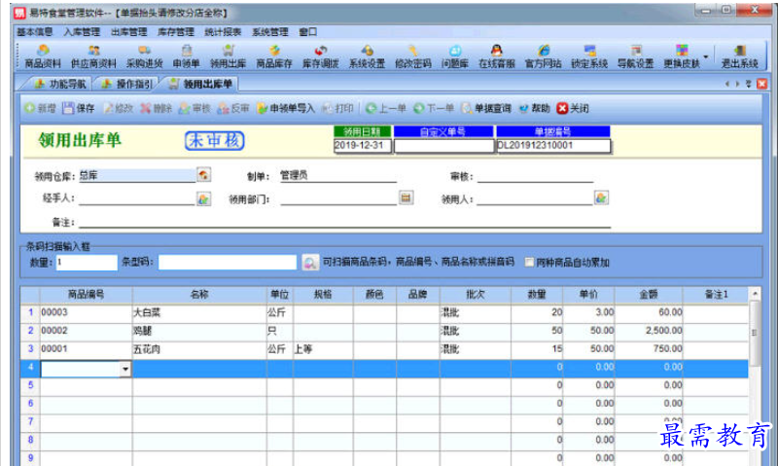Open 采购进货 in the toolbar
This screenshot has width=778, height=466.
(x=144, y=55)
